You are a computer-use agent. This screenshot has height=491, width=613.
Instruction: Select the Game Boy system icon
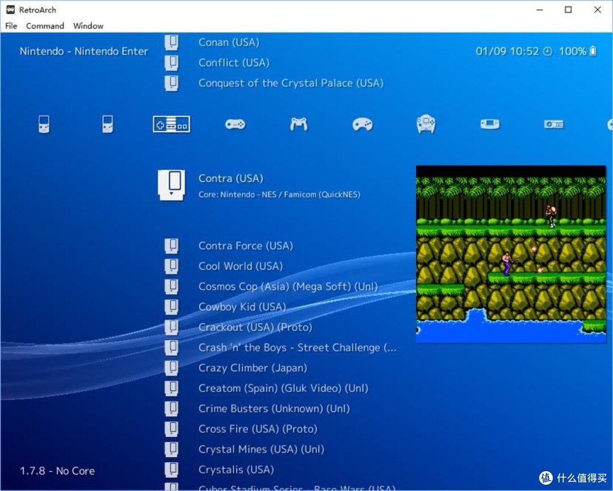click(44, 124)
